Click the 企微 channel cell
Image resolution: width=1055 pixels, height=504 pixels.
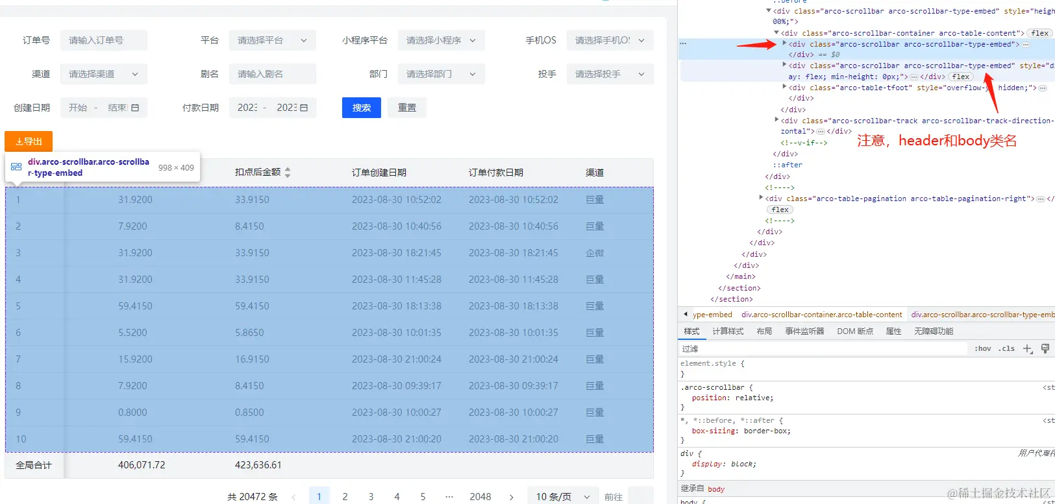(595, 253)
